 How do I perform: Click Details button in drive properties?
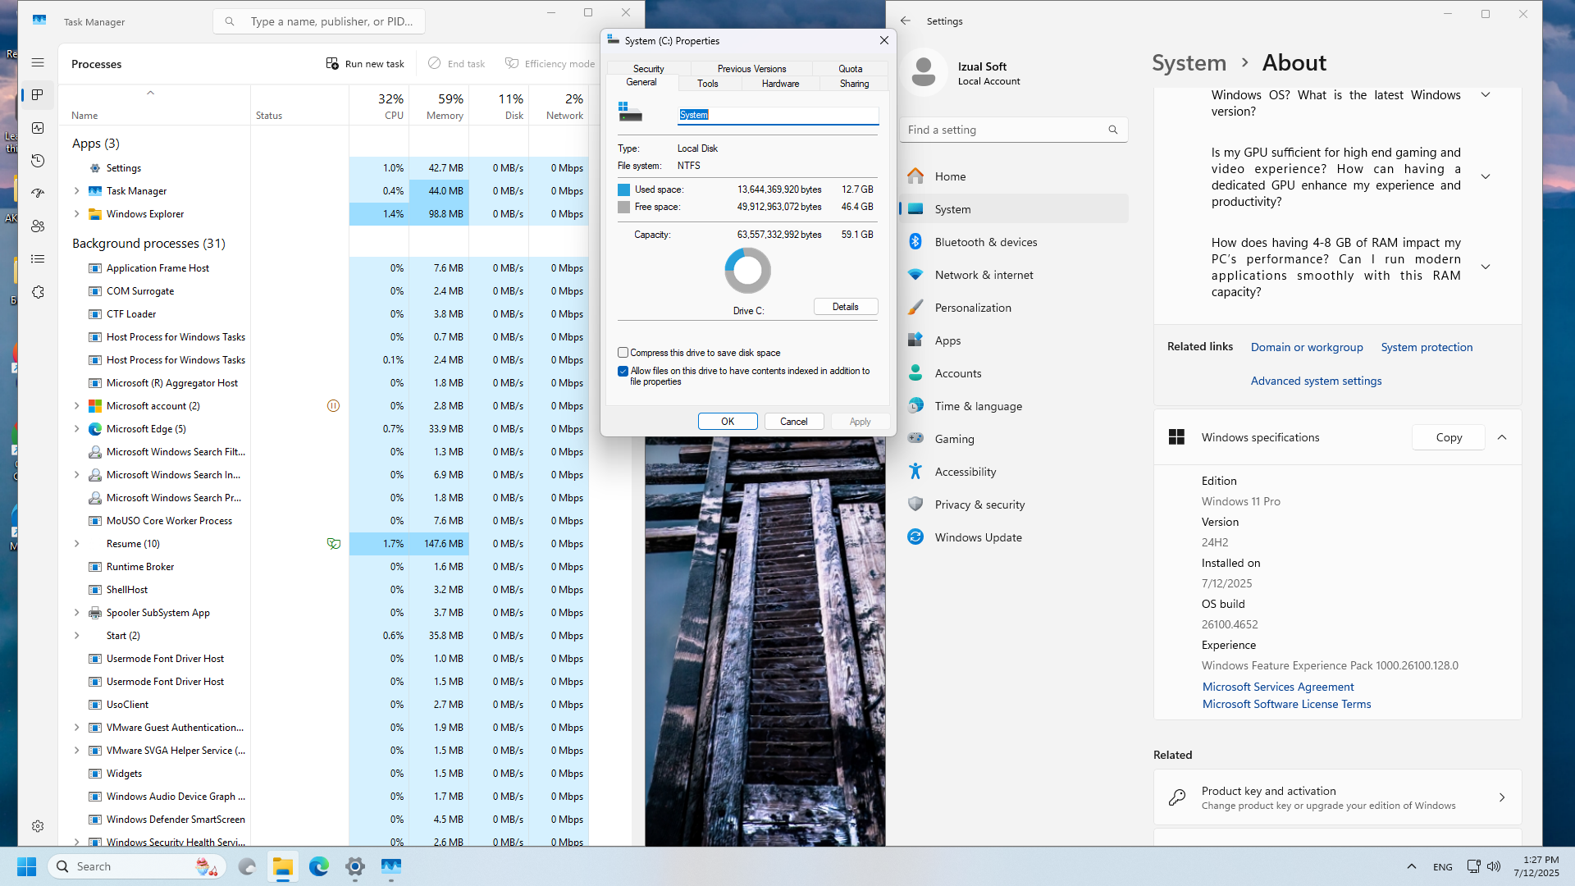[846, 307]
